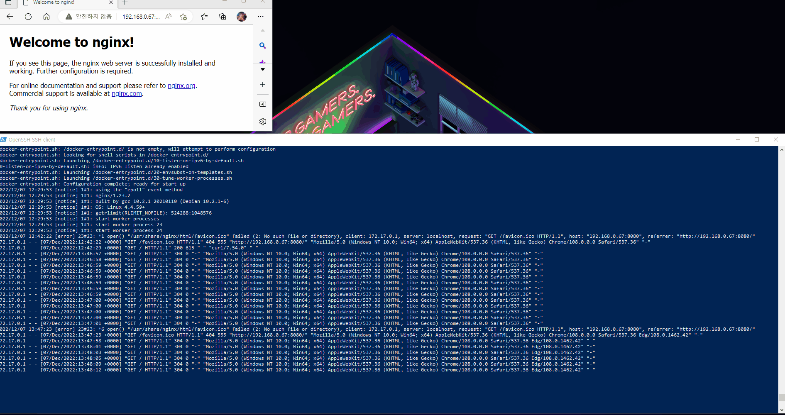Open the Favorites list

click(204, 17)
